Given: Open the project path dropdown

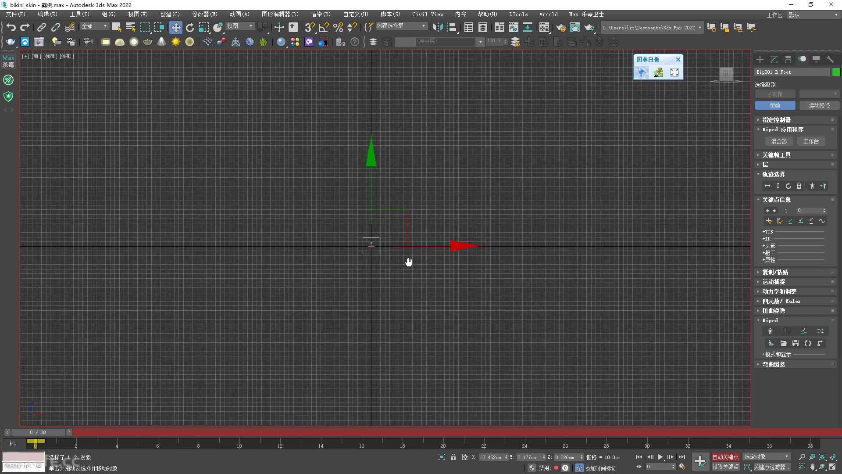Looking at the screenshot, I should 652,27.
